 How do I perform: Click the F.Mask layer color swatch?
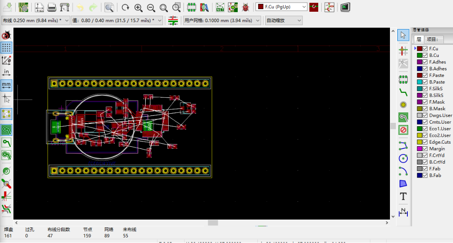pos(420,102)
